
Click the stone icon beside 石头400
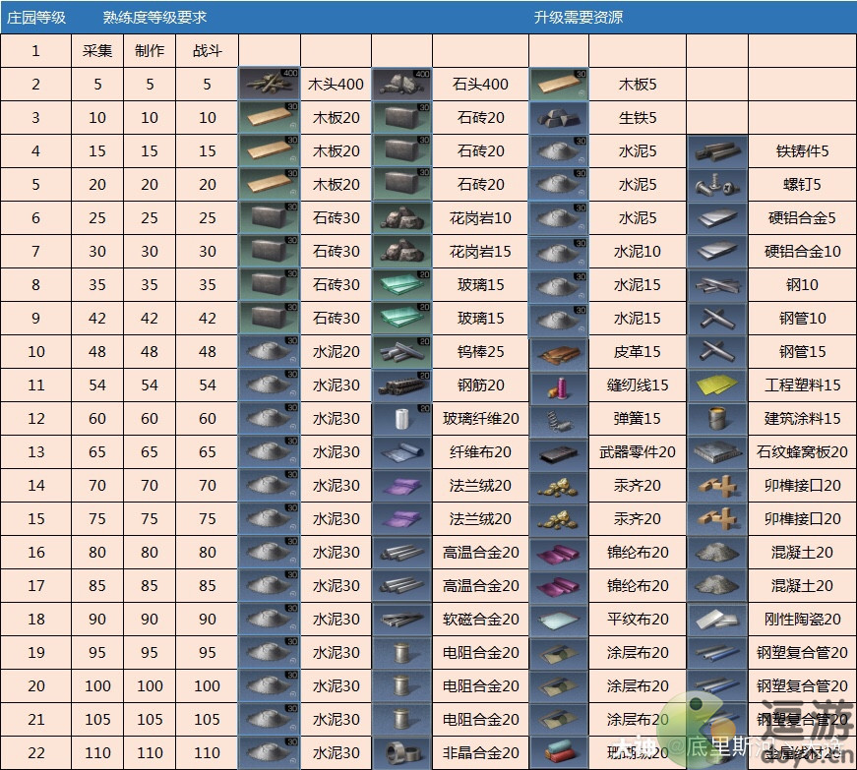(401, 85)
